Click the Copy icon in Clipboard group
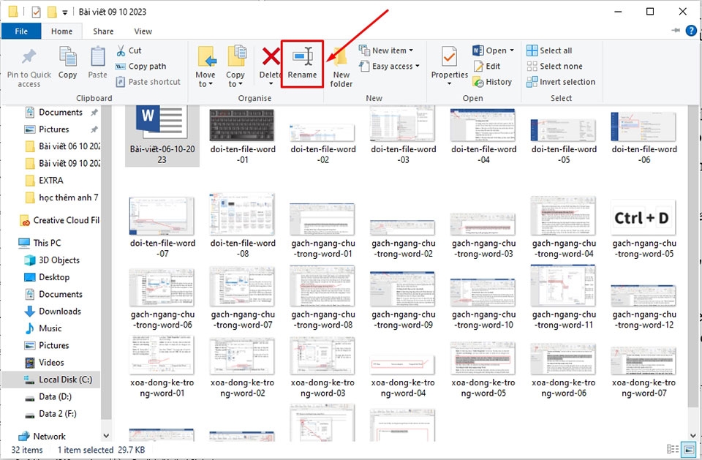The height and width of the screenshot is (460, 702). [67, 57]
